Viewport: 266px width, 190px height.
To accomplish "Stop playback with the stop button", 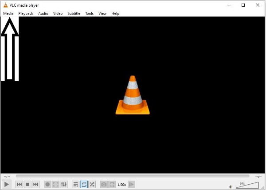I will click(27, 184).
